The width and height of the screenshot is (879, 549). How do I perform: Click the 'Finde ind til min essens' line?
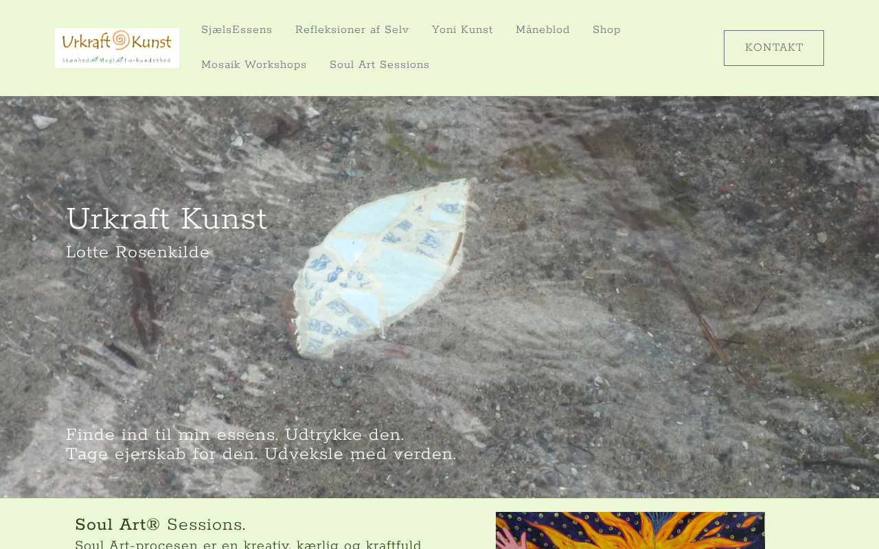[235, 435]
